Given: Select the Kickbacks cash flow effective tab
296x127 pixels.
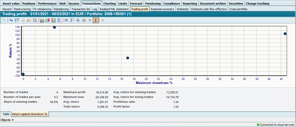Looking at the screenshot, I should tap(209, 9).
